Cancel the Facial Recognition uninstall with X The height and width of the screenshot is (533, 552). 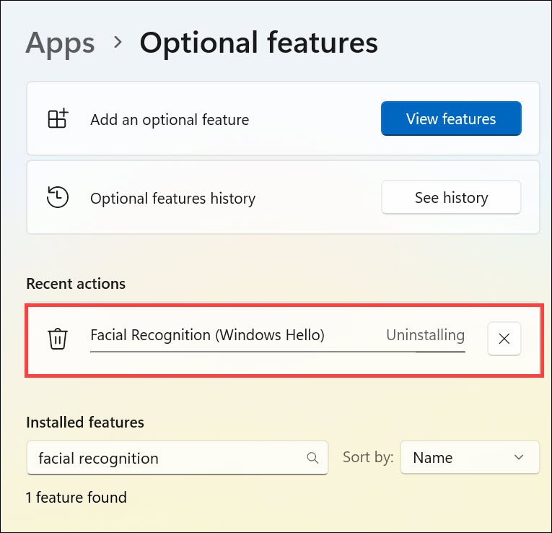(504, 339)
